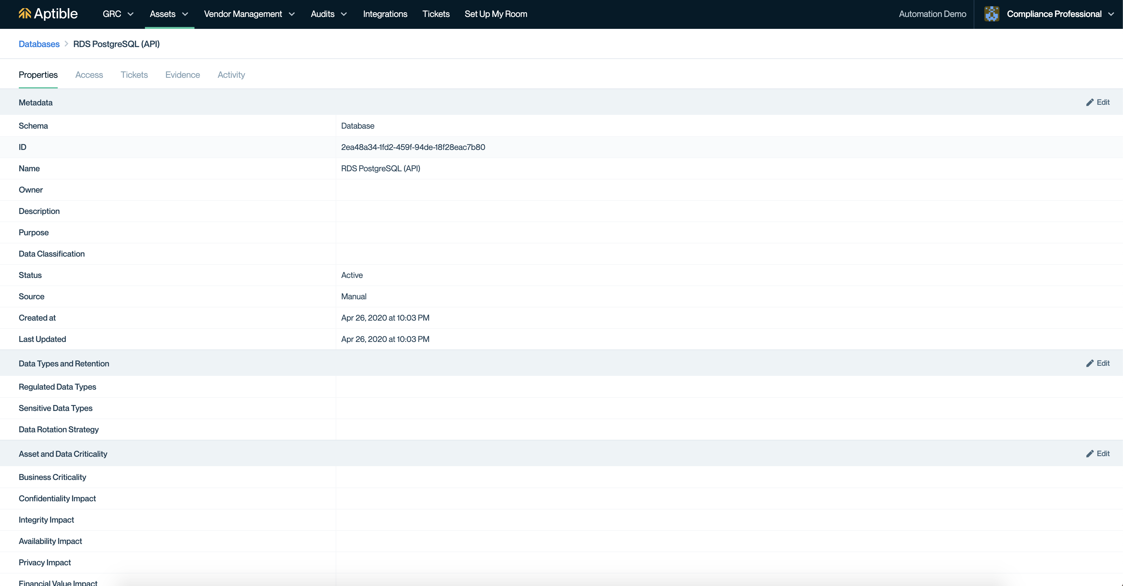Image resolution: width=1123 pixels, height=586 pixels.
Task: Click the Automation Demo organization label
Action: 933,14
